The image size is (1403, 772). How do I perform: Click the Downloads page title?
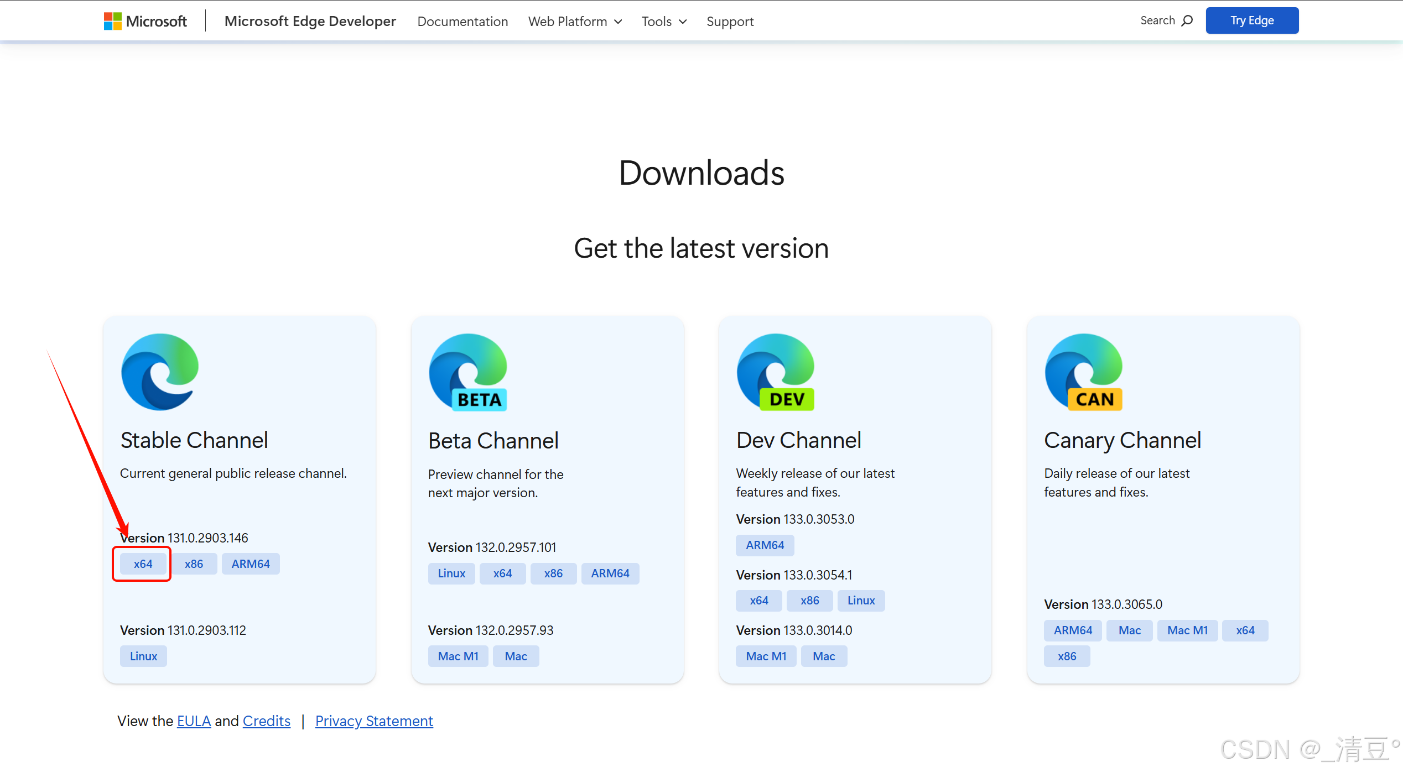701,173
